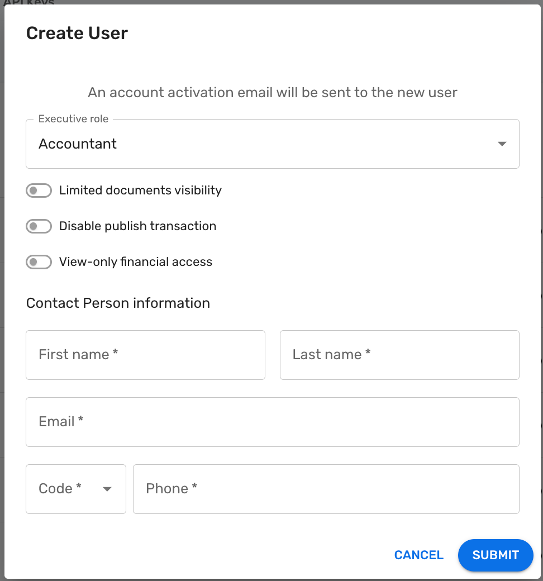Cancel creating the user
Screen dimensions: 543x581
point(419,555)
